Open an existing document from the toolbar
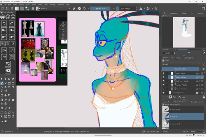Image resolution: width=206 pixels, height=137 pixels. tap(7, 9)
